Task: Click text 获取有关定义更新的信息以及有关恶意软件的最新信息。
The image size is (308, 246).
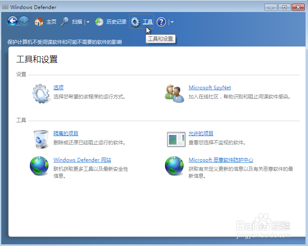Action: click(x=241, y=172)
